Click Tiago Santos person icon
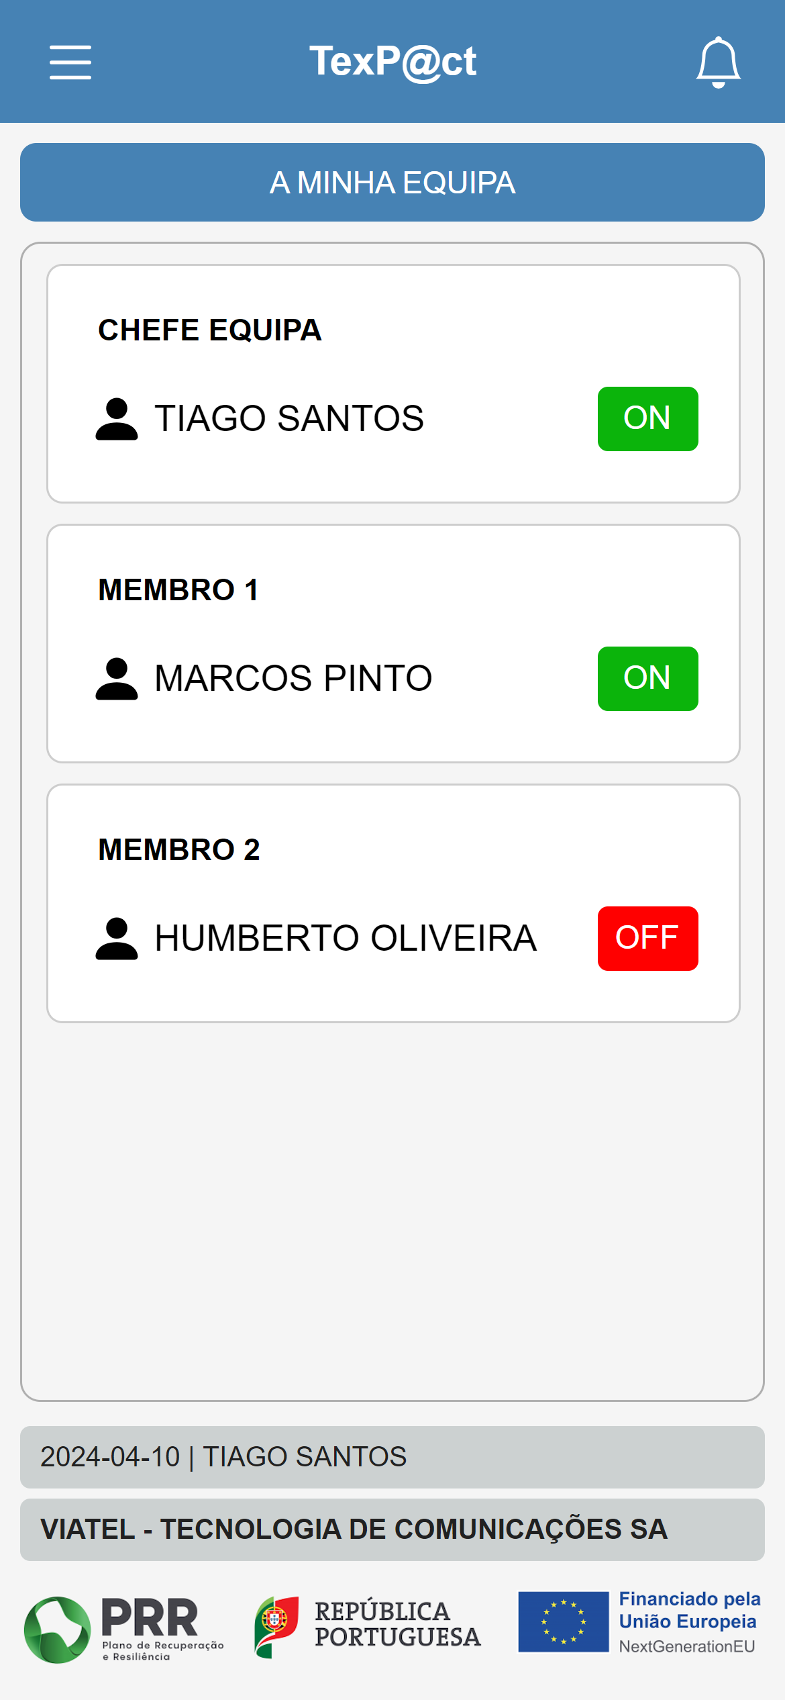785x1700 pixels. (x=117, y=419)
